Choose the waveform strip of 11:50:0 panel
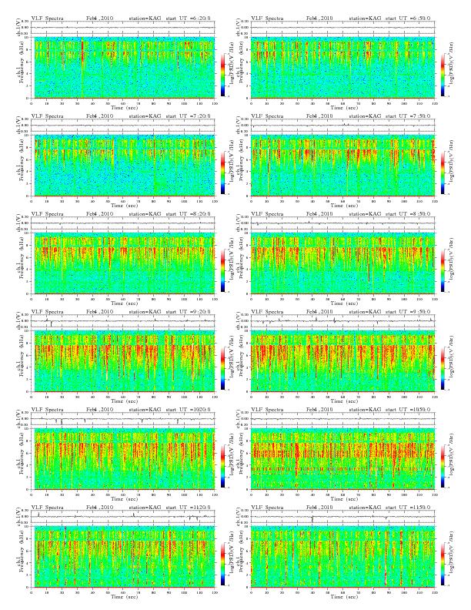 point(342,517)
